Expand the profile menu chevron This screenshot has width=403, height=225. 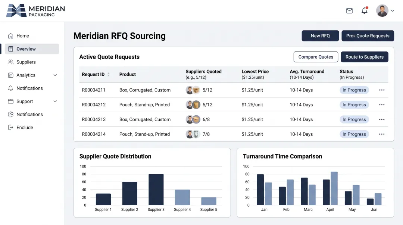[393, 11]
